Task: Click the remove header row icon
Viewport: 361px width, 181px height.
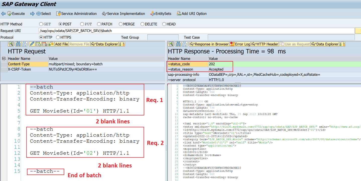Action: click(45, 44)
